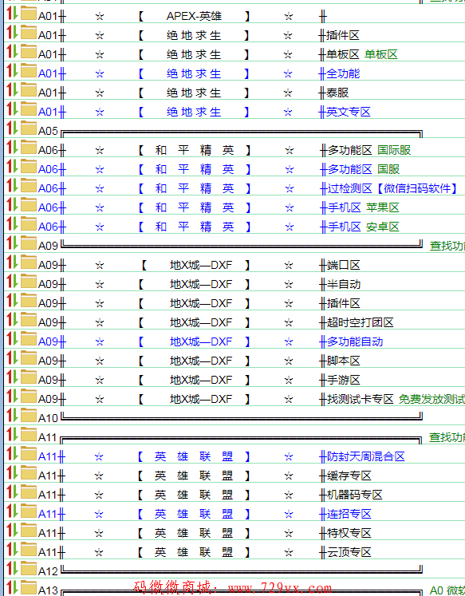This screenshot has width=465, height=596.
Task: Open the DXF 超时空打团区 forum link
Action: point(216,322)
